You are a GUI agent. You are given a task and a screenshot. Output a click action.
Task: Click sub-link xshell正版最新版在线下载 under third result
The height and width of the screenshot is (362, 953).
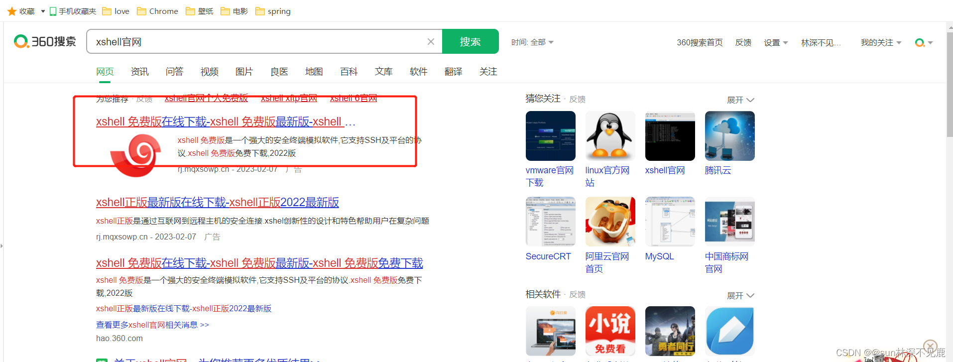point(184,309)
